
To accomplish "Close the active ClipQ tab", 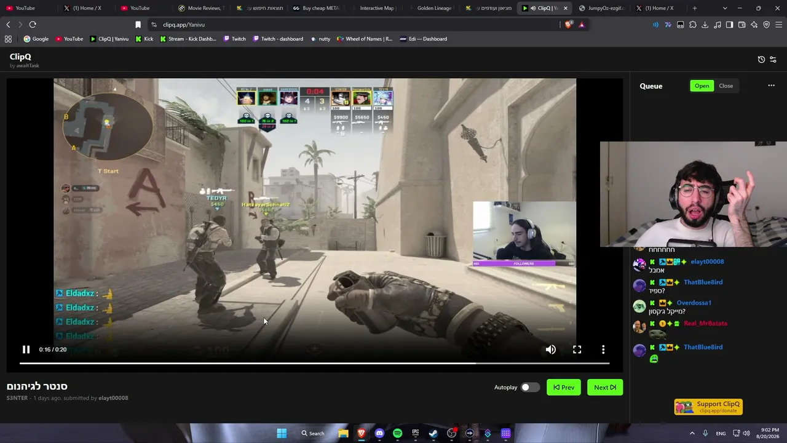I will 566,8.
